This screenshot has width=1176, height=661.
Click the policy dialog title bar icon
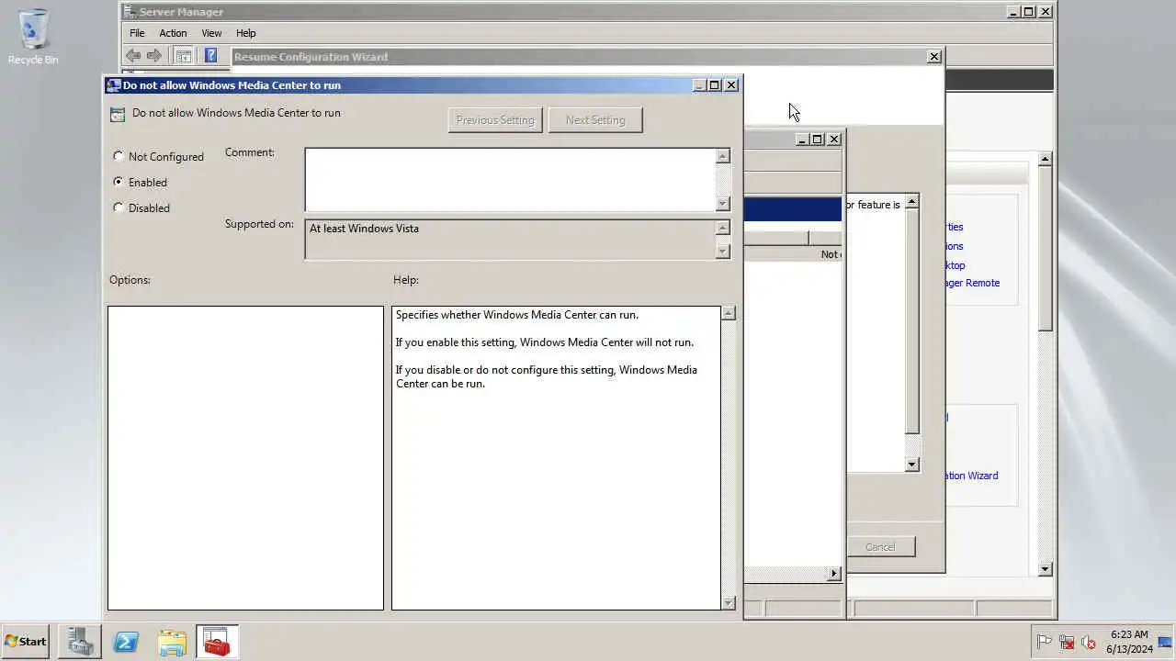(x=114, y=85)
